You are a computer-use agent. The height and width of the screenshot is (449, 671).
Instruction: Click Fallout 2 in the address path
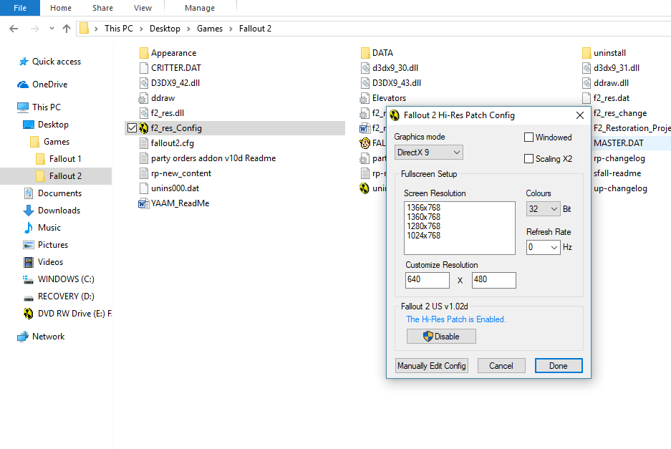(x=255, y=29)
